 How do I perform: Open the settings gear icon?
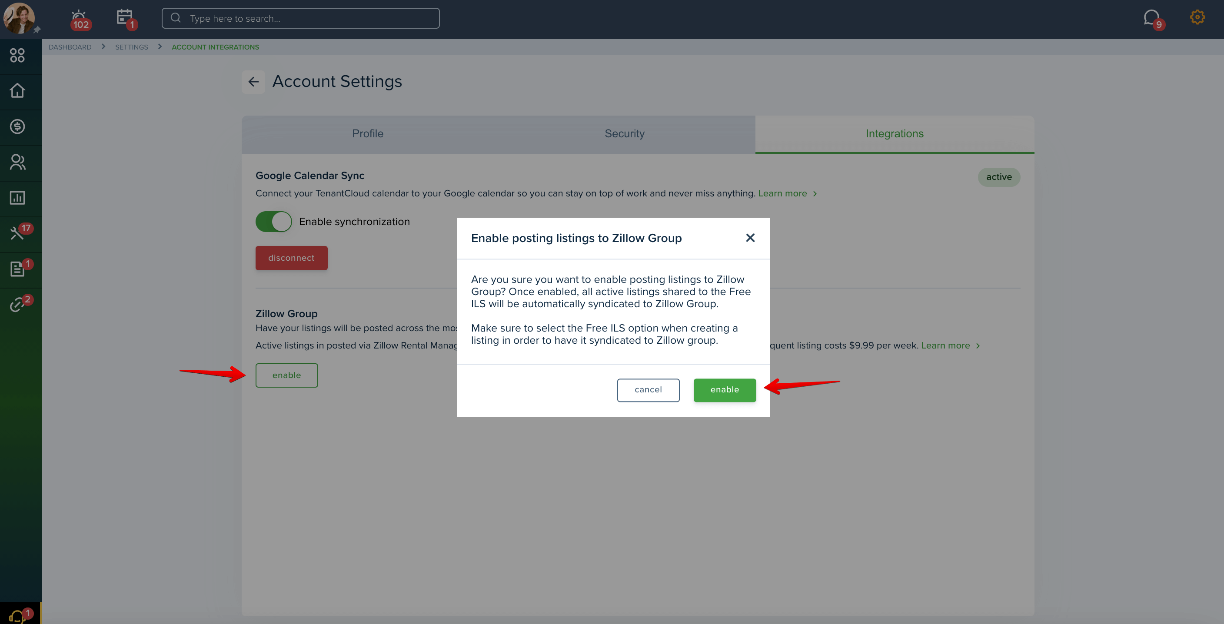coord(1197,17)
